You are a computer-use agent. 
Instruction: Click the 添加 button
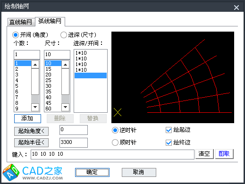point(27,118)
